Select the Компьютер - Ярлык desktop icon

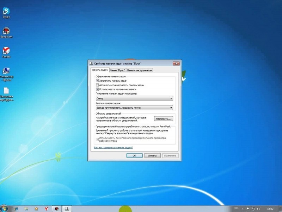coord(6,74)
